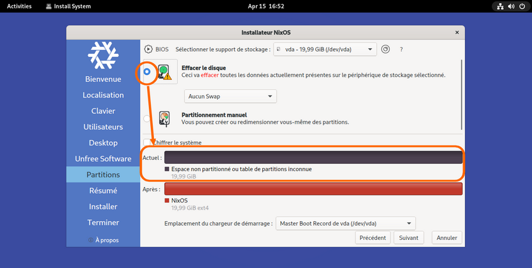Select the Effacer le disque radio button
The width and height of the screenshot is (532, 268).
coord(147,72)
